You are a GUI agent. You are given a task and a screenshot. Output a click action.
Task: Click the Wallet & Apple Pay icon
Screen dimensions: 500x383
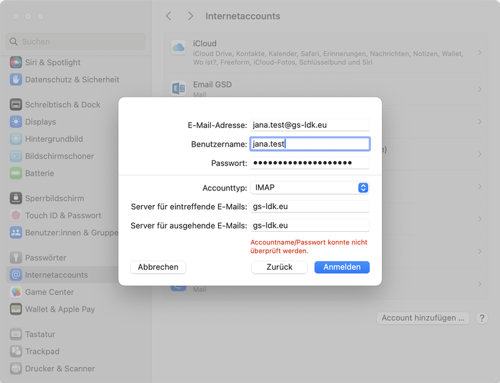(16, 309)
